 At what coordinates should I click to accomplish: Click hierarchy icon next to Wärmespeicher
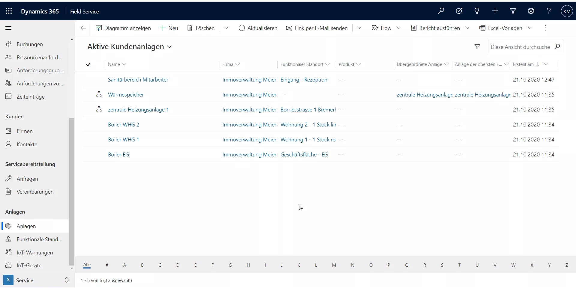click(99, 94)
